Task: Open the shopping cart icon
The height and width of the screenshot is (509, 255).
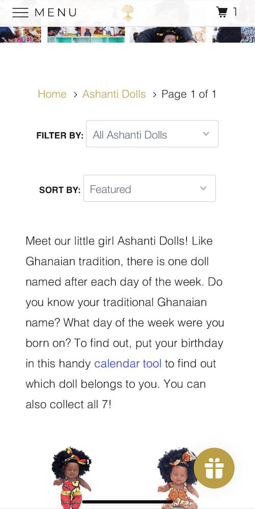Action: [222, 12]
